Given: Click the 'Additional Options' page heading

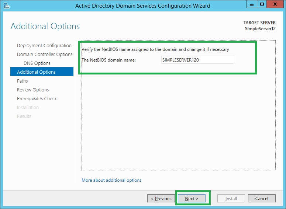Looking at the screenshot, I should click(45, 26).
